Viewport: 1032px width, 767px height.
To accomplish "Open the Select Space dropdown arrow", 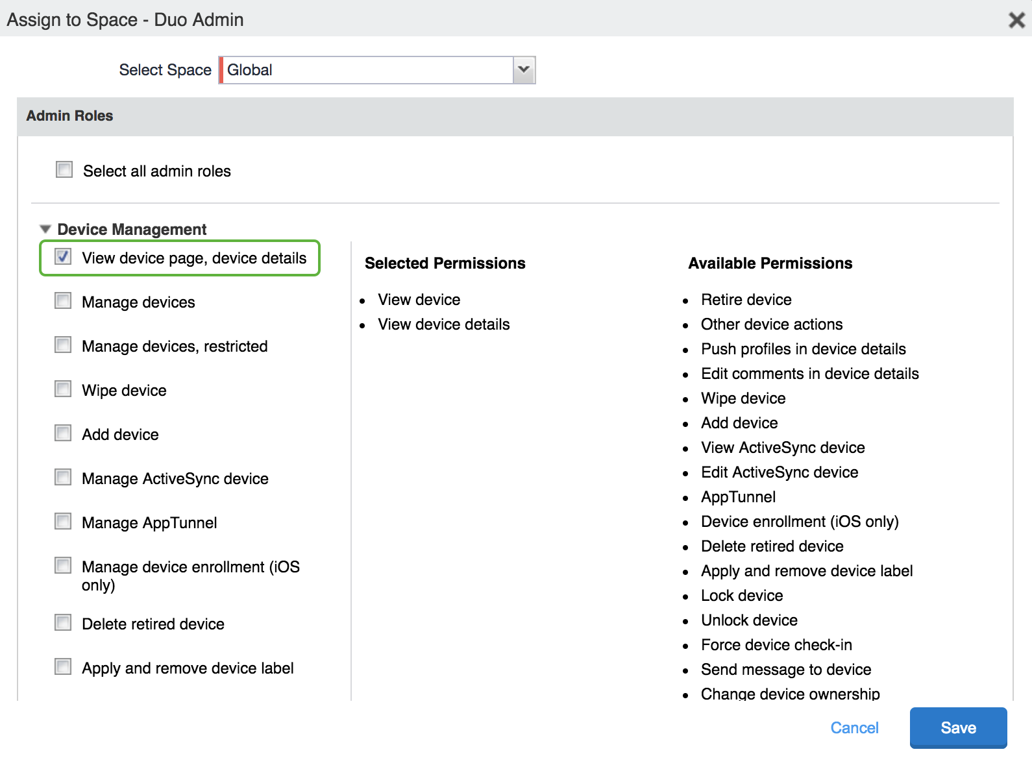I will click(x=524, y=70).
